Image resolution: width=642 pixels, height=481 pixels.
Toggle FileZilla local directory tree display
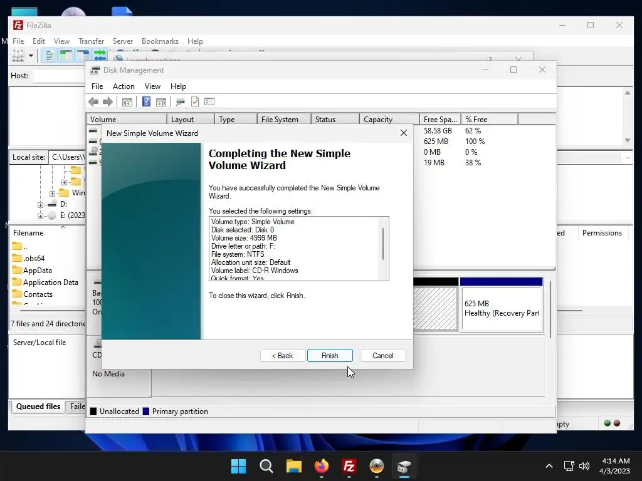point(65,56)
